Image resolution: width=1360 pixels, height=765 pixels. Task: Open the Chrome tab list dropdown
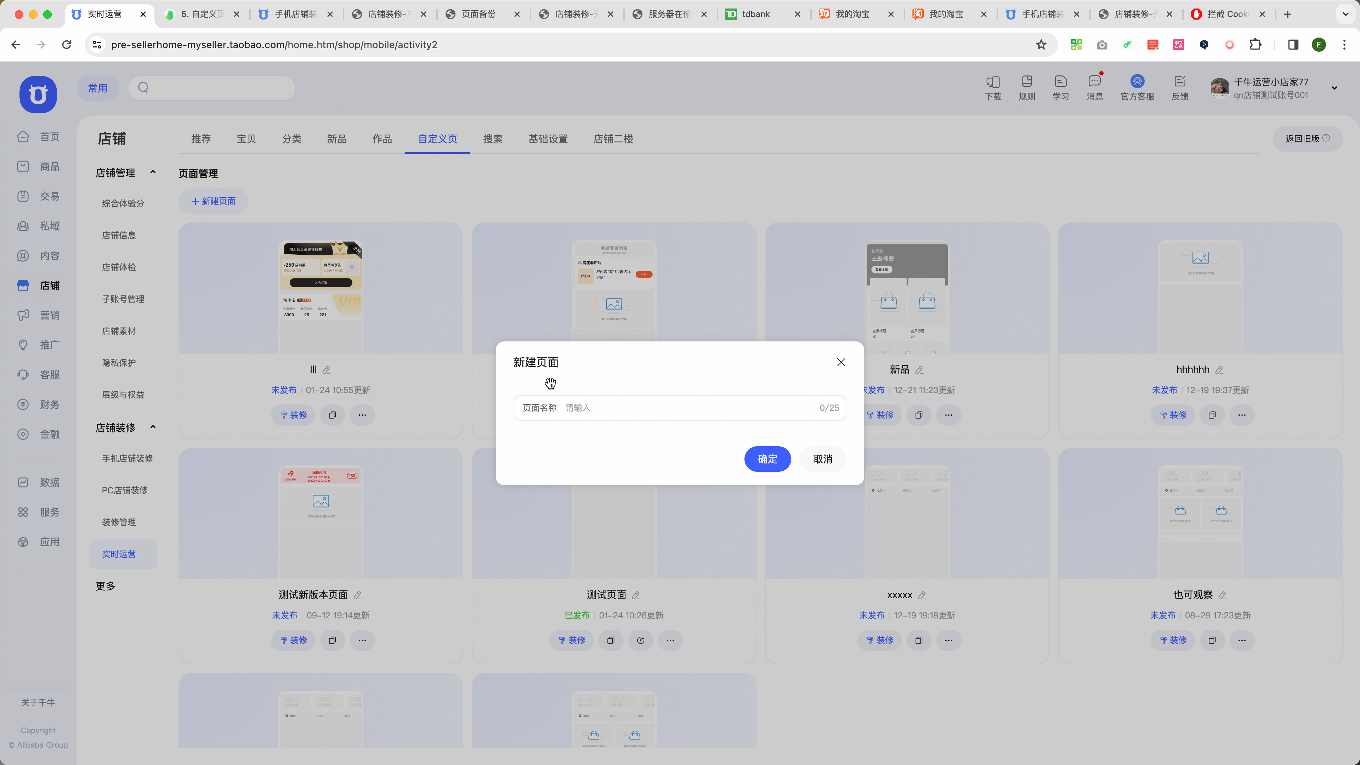(1345, 14)
